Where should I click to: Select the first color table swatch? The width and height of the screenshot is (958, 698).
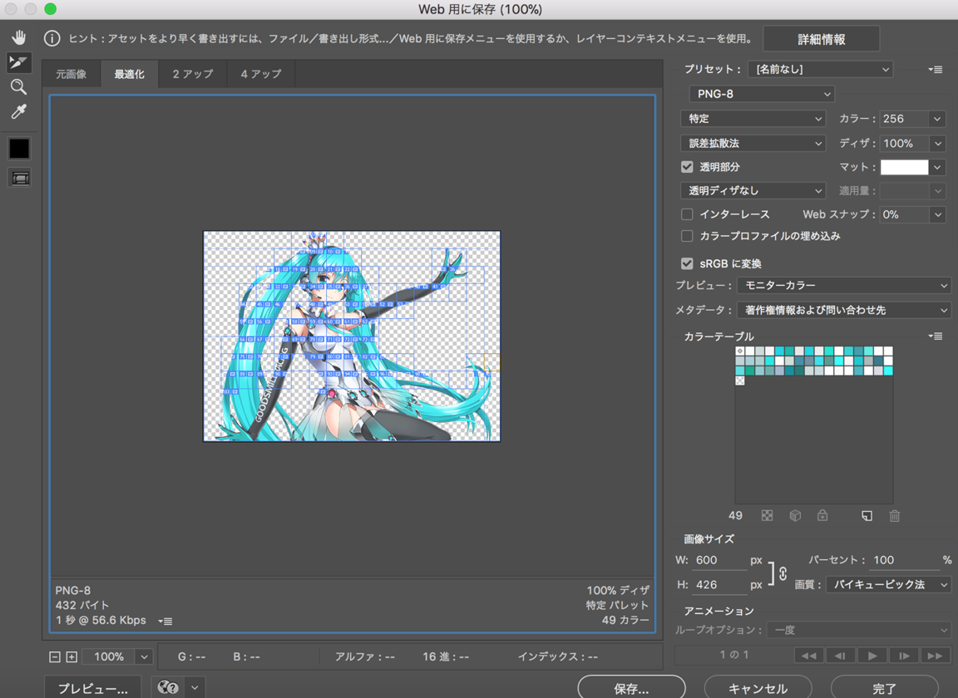coord(740,351)
